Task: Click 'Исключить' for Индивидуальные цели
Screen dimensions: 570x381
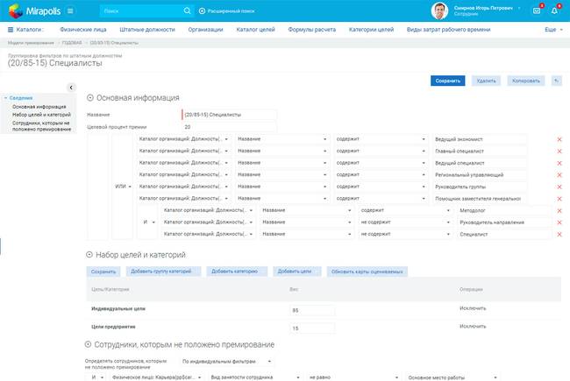Action: click(471, 308)
